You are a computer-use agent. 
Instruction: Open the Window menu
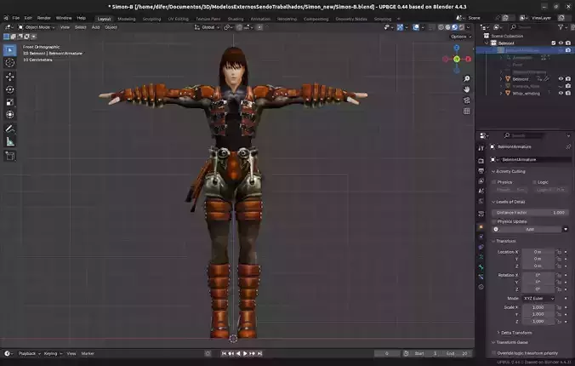64,18
